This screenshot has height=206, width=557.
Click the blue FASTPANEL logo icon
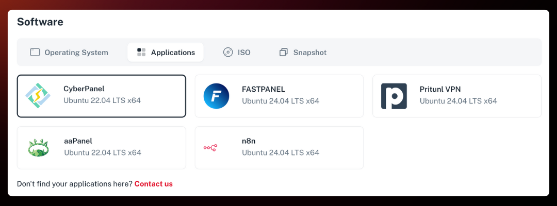point(216,96)
